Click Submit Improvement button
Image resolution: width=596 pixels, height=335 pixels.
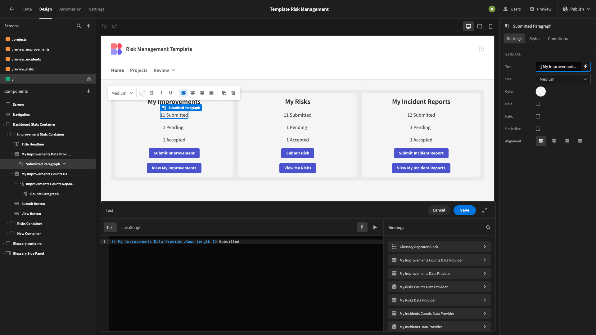point(174,153)
